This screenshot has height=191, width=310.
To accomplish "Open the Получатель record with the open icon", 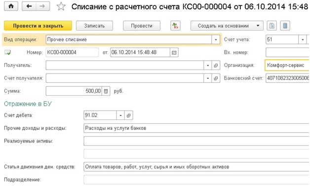I will [x=216, y=65].
